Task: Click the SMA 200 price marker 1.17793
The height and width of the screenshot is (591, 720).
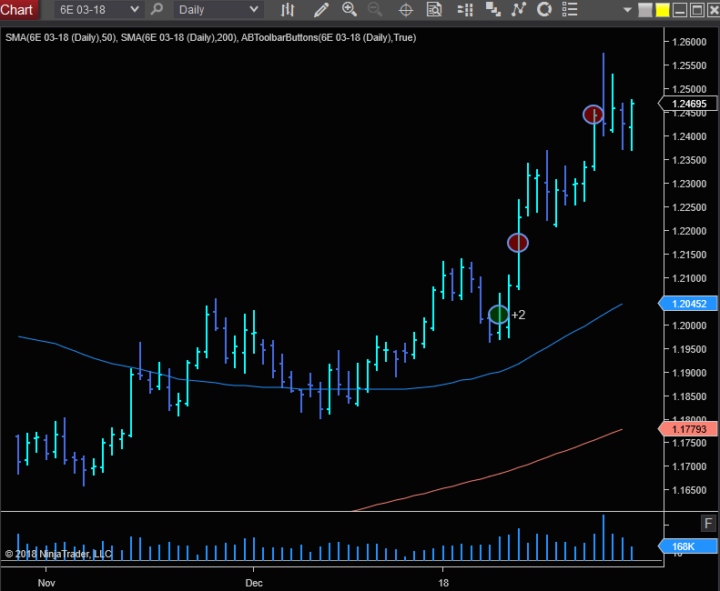Action: point(688,429)
